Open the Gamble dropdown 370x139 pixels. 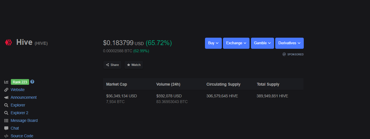point(262,43)
